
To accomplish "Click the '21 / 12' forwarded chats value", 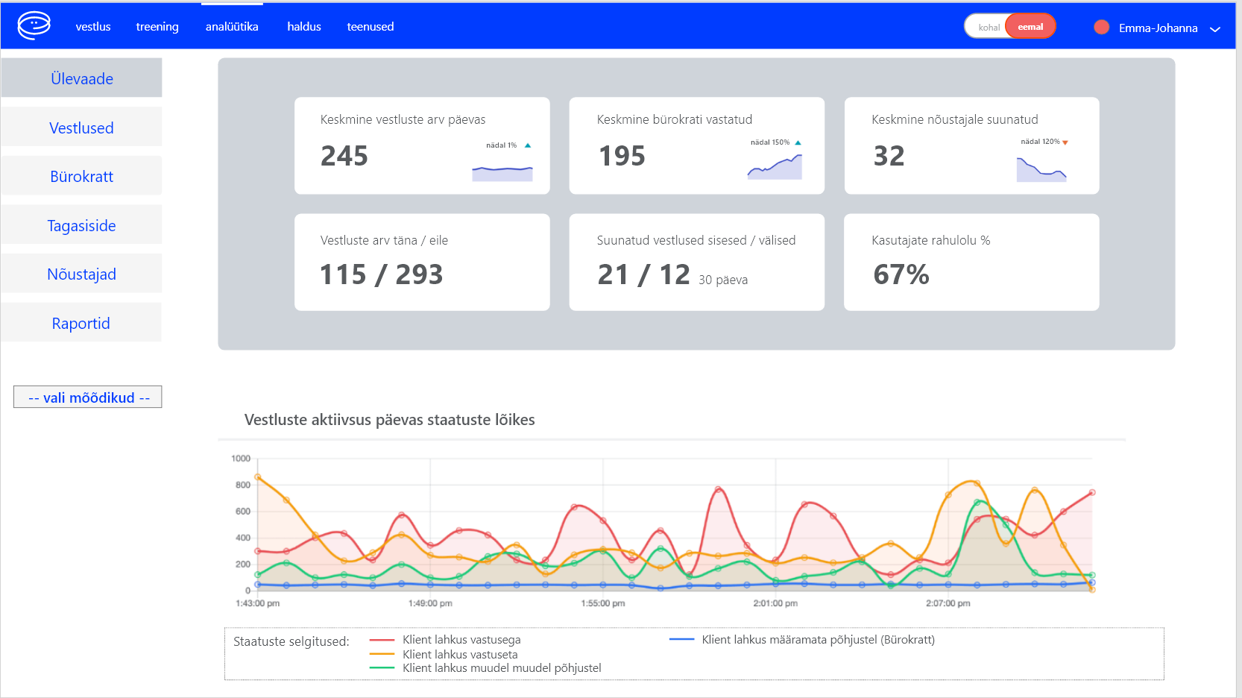I will point(644,274).
